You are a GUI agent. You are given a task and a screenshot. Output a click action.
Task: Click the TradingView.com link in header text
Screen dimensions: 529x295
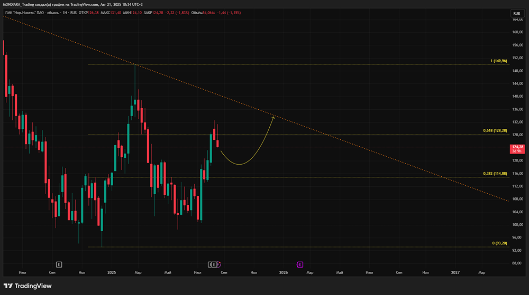pos(84,4)
